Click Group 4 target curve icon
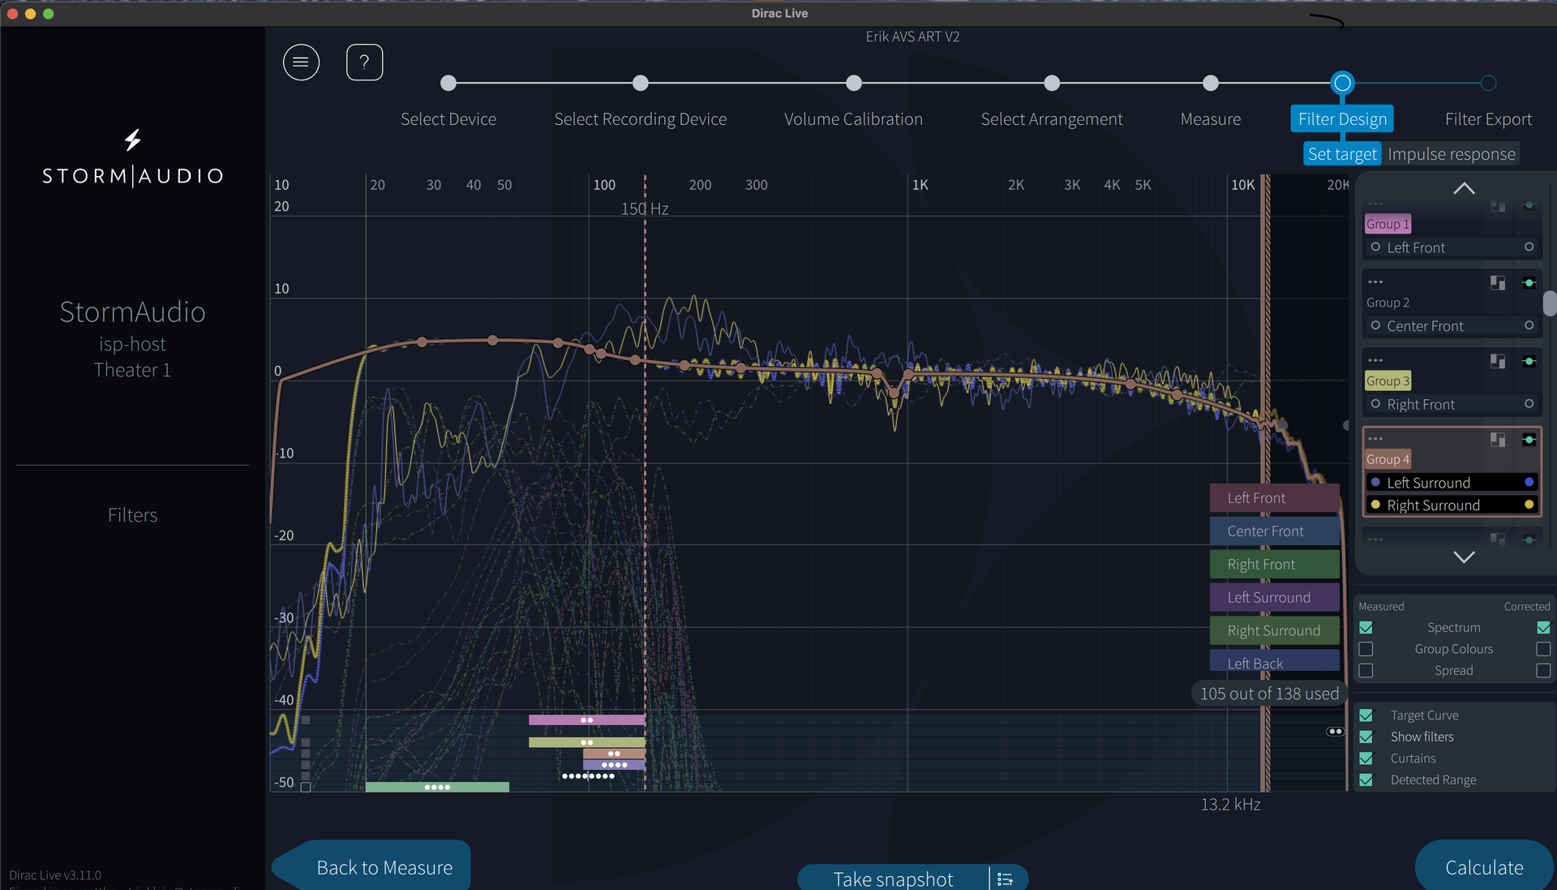This screenshot has width=1557, height=890. coord(1529,440)
